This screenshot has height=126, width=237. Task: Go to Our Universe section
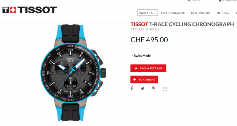(201, 13)
